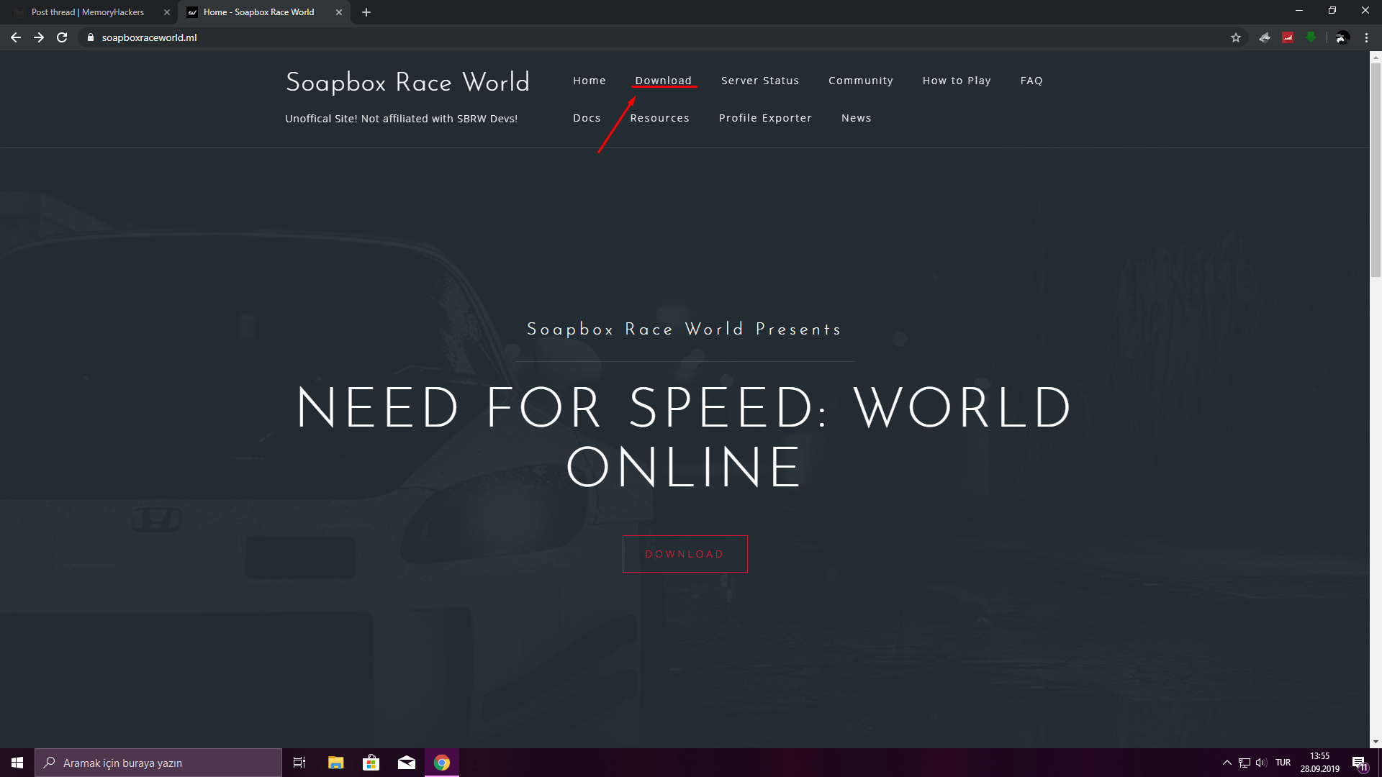The image size is (1382, 777).
Task: Click the "NEED FOR SPEED: WORLD ONLINE" heading
Action: click(684, 437)
